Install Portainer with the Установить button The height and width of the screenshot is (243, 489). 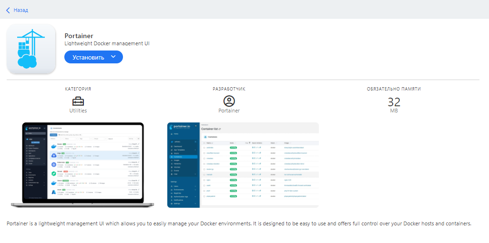click(88, 57)
